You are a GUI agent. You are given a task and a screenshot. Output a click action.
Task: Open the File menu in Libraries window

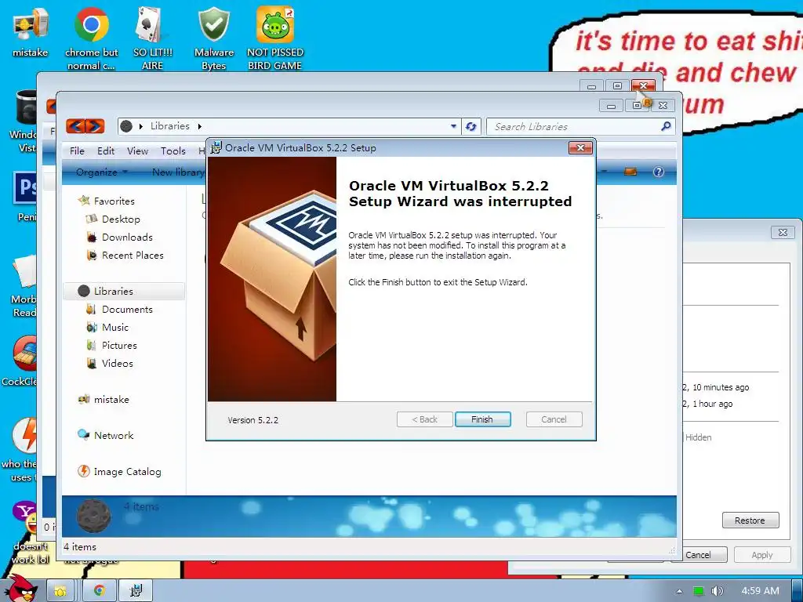pyautogui.click(x=77, y=151)
